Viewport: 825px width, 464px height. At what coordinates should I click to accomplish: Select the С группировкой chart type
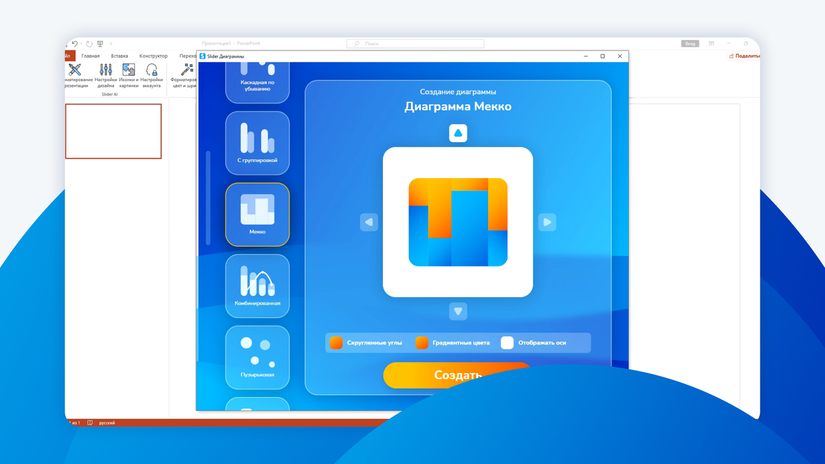point(257,143)
